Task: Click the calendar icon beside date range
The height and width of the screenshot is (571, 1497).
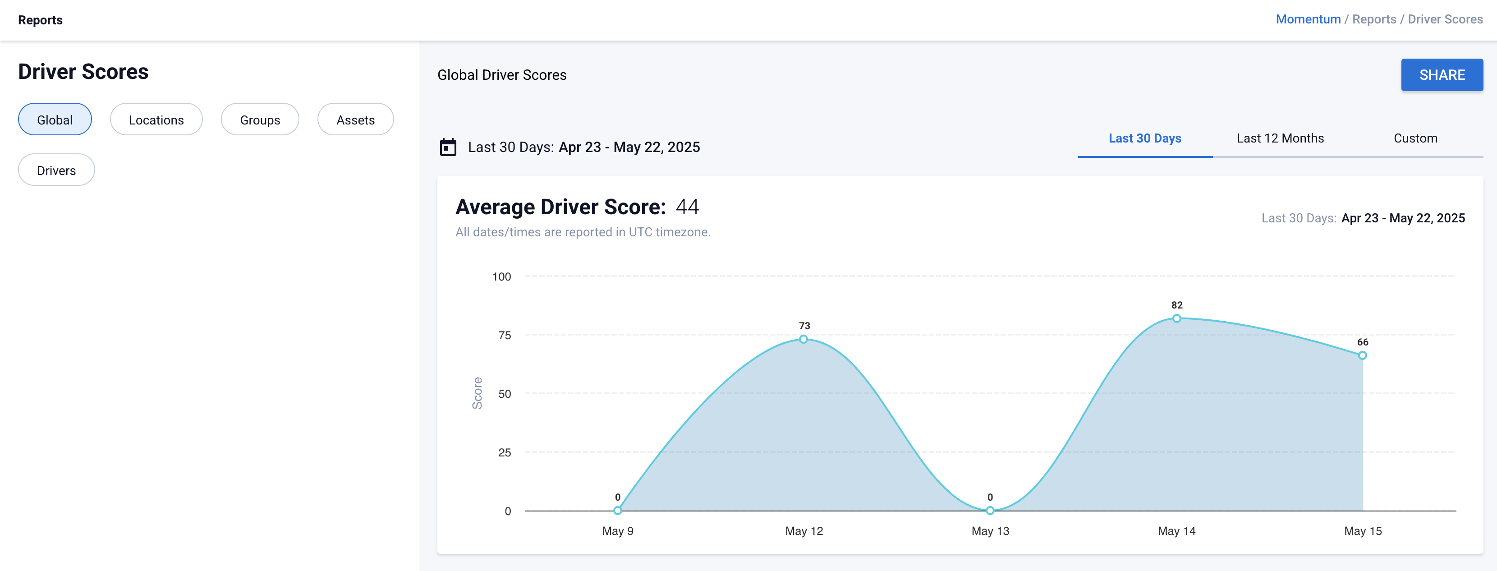Action: point(447,147)
